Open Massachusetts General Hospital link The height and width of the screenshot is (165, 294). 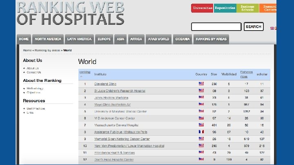[x=116, y=125]
